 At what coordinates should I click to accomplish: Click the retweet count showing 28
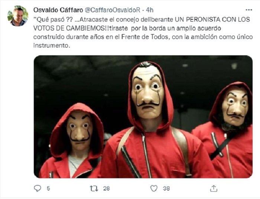click(x=107, y=188)
